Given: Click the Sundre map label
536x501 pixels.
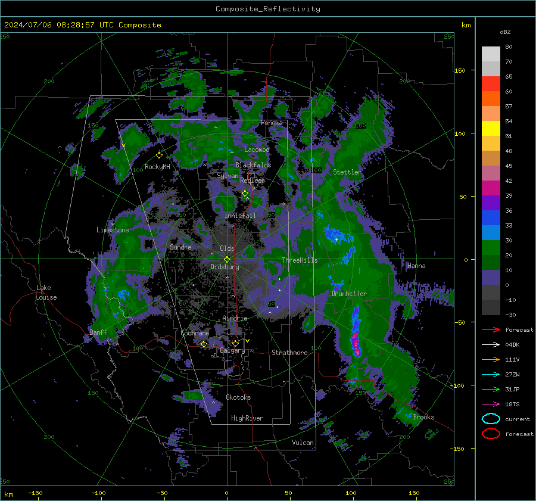Looking at the screenshot, I should pos(180,247).
